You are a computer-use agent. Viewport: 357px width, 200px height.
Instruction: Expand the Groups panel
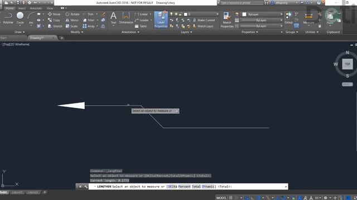[292, 32]
